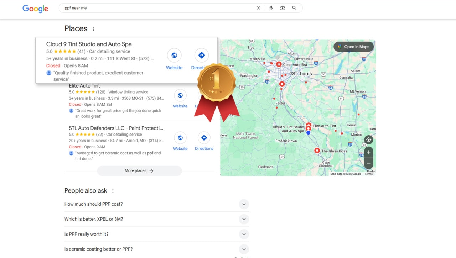Viewport: 456px width, 258px height.
Task: Click Elite Auto Tint 120 reviews rating
Action: point(87,92)
